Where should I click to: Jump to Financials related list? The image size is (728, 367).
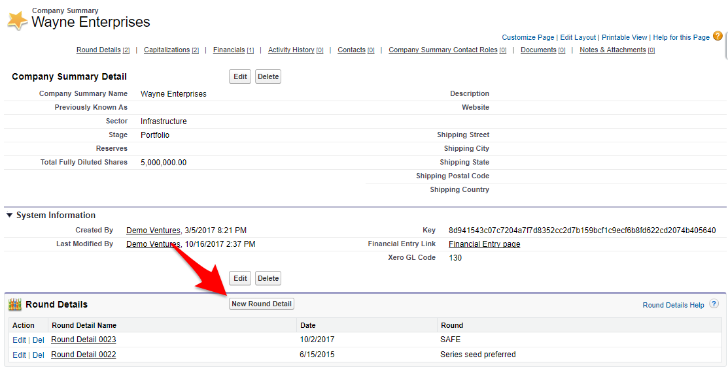(234, 50)
